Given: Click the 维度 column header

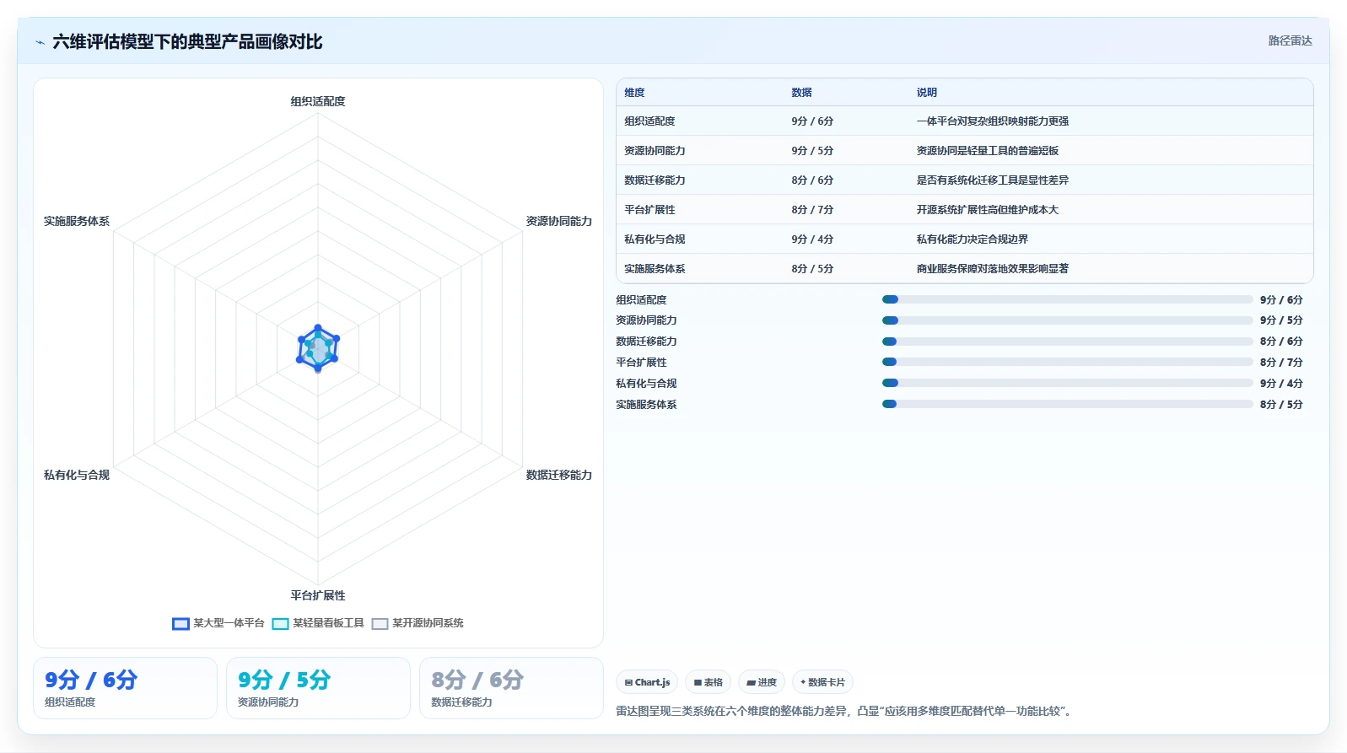Looking at the screenshot, I should tap(634, 93).
